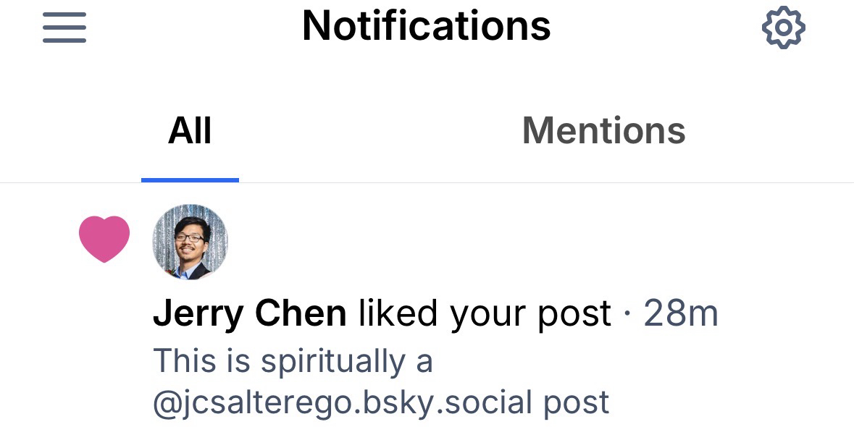The width and height of the screenshot is (854, 427).
Task: Tap the center of the gear icon
Action: pyautogui.click(x=783, y=28)
